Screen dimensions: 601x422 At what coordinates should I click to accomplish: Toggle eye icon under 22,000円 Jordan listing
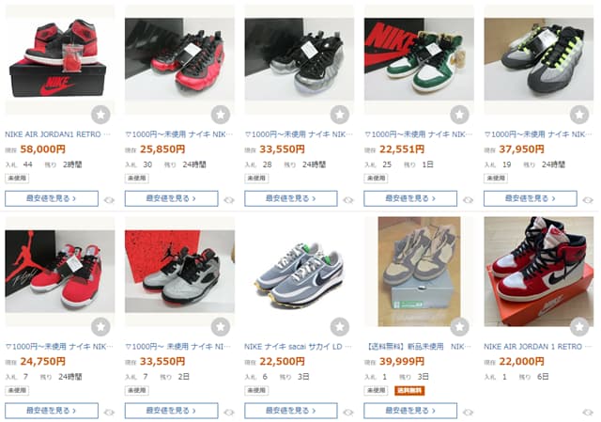click(x=588, y=413)
